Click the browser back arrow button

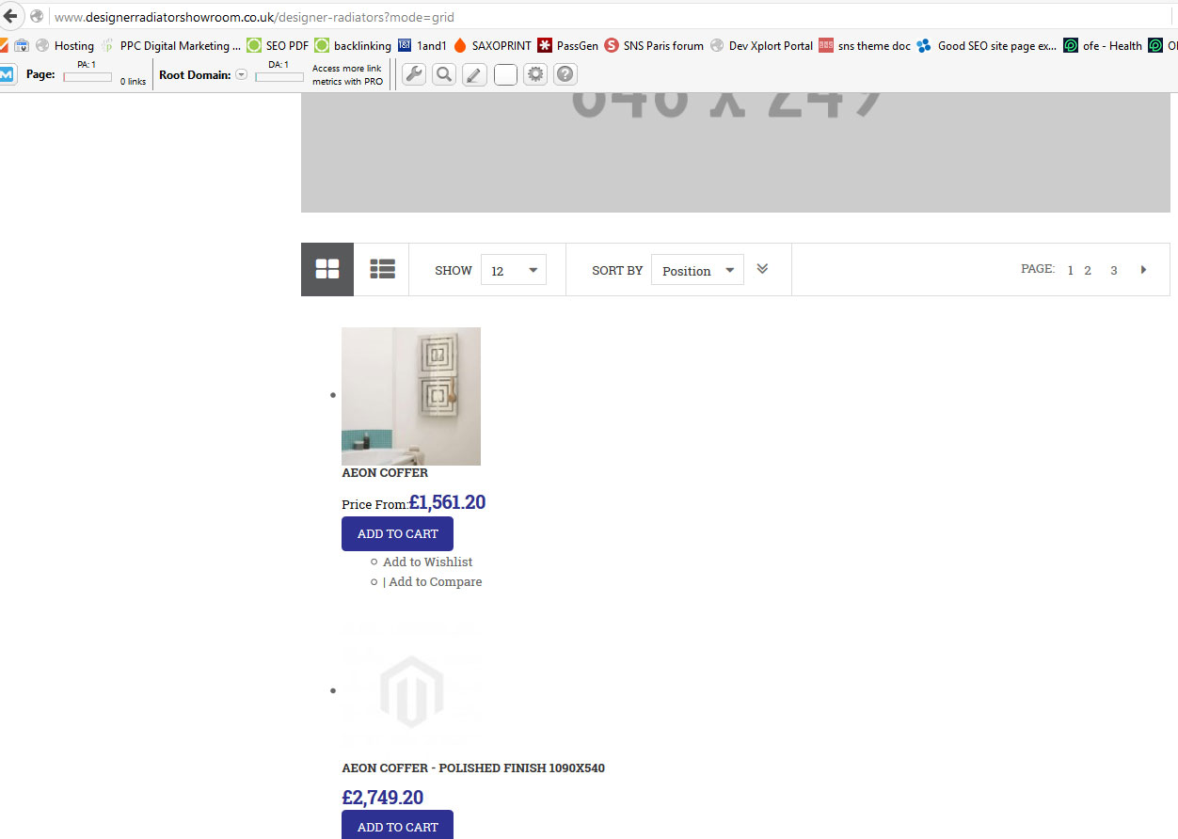click(x=11, y=16)
